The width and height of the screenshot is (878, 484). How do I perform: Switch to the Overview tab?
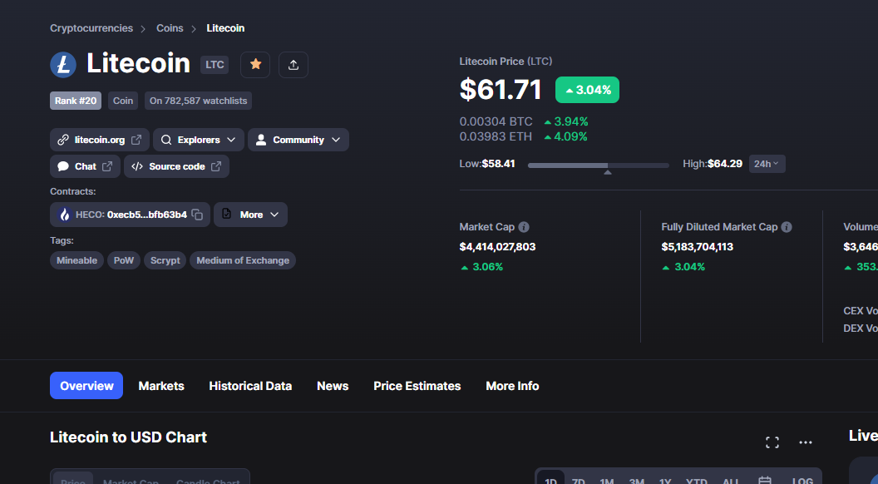tap(86, 385)
